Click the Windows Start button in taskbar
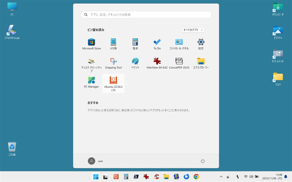This screenshot has width=292, height=182. tap(96, 177)
